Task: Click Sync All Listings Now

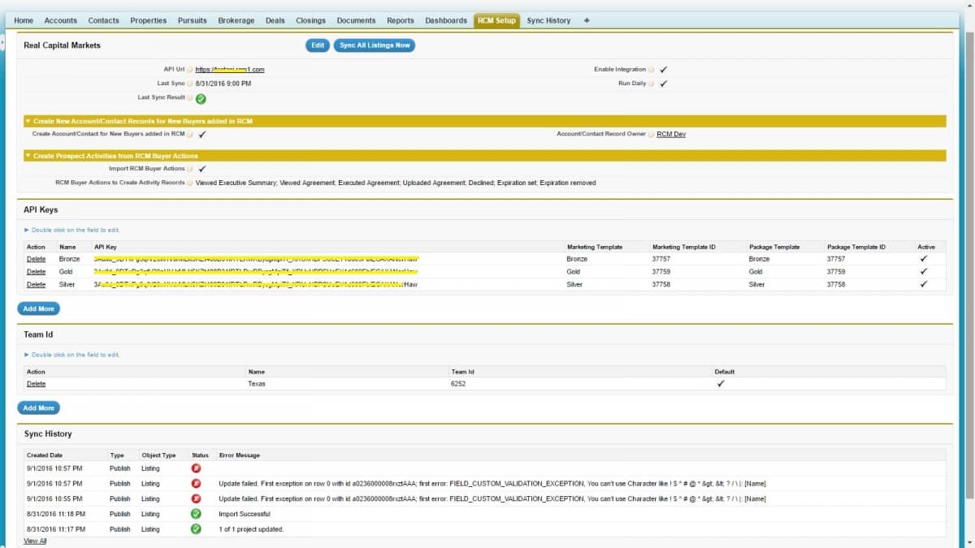Action: click(375, 45)
